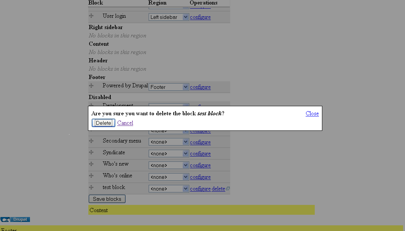Configure the test block
Viewport: 405px width, 231px height.
[200, 189]
